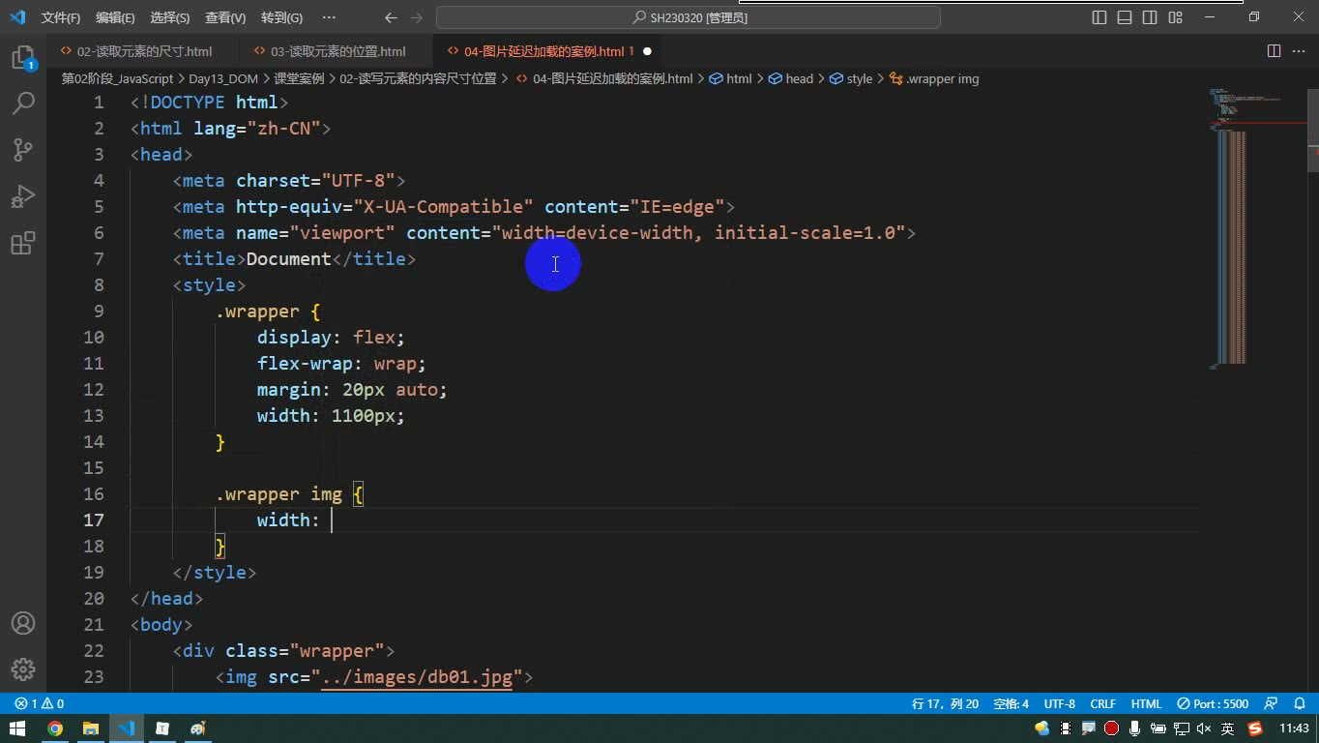This screenshot has width=1319, height=743.
Task: Expand the .wrapper img breadcrumb symbol
Action: click(934, 79)
